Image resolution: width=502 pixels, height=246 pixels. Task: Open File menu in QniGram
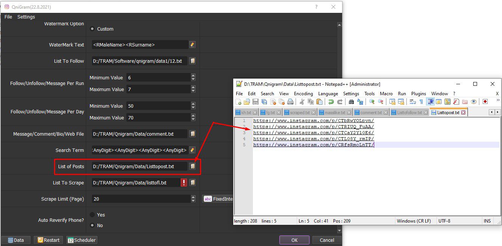(8, 17)
